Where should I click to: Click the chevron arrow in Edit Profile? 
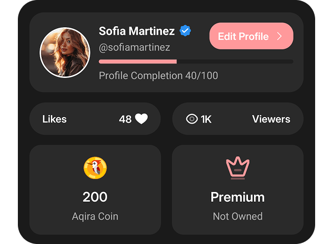pyautogui.click(x=280, y=36)
